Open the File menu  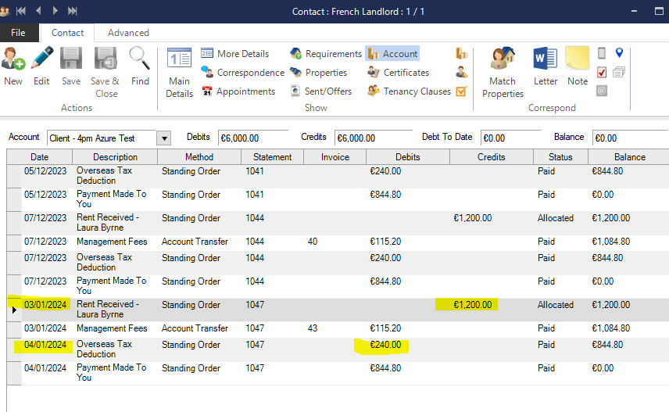pos(18,33)
